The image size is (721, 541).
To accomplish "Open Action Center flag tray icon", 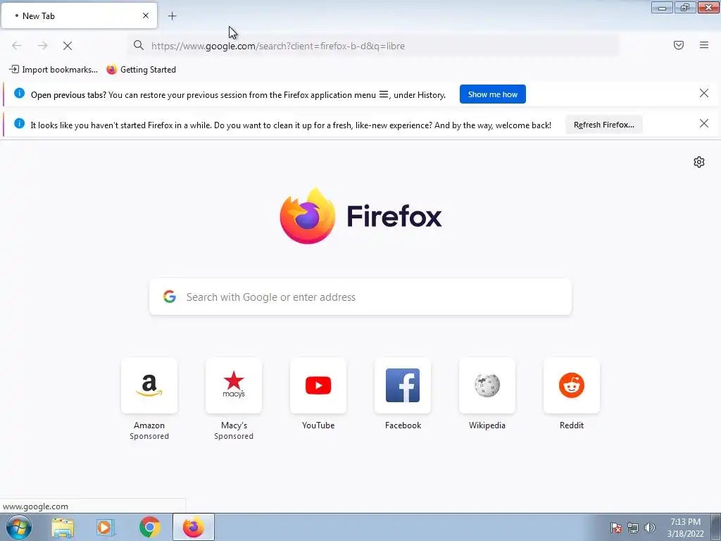I will click(615, 528).
